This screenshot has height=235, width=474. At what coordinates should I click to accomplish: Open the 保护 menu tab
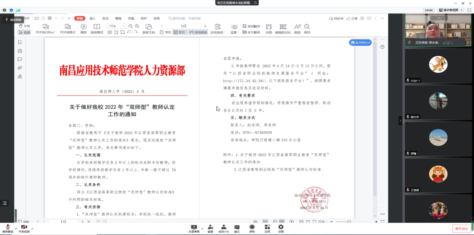coord(144,18)
